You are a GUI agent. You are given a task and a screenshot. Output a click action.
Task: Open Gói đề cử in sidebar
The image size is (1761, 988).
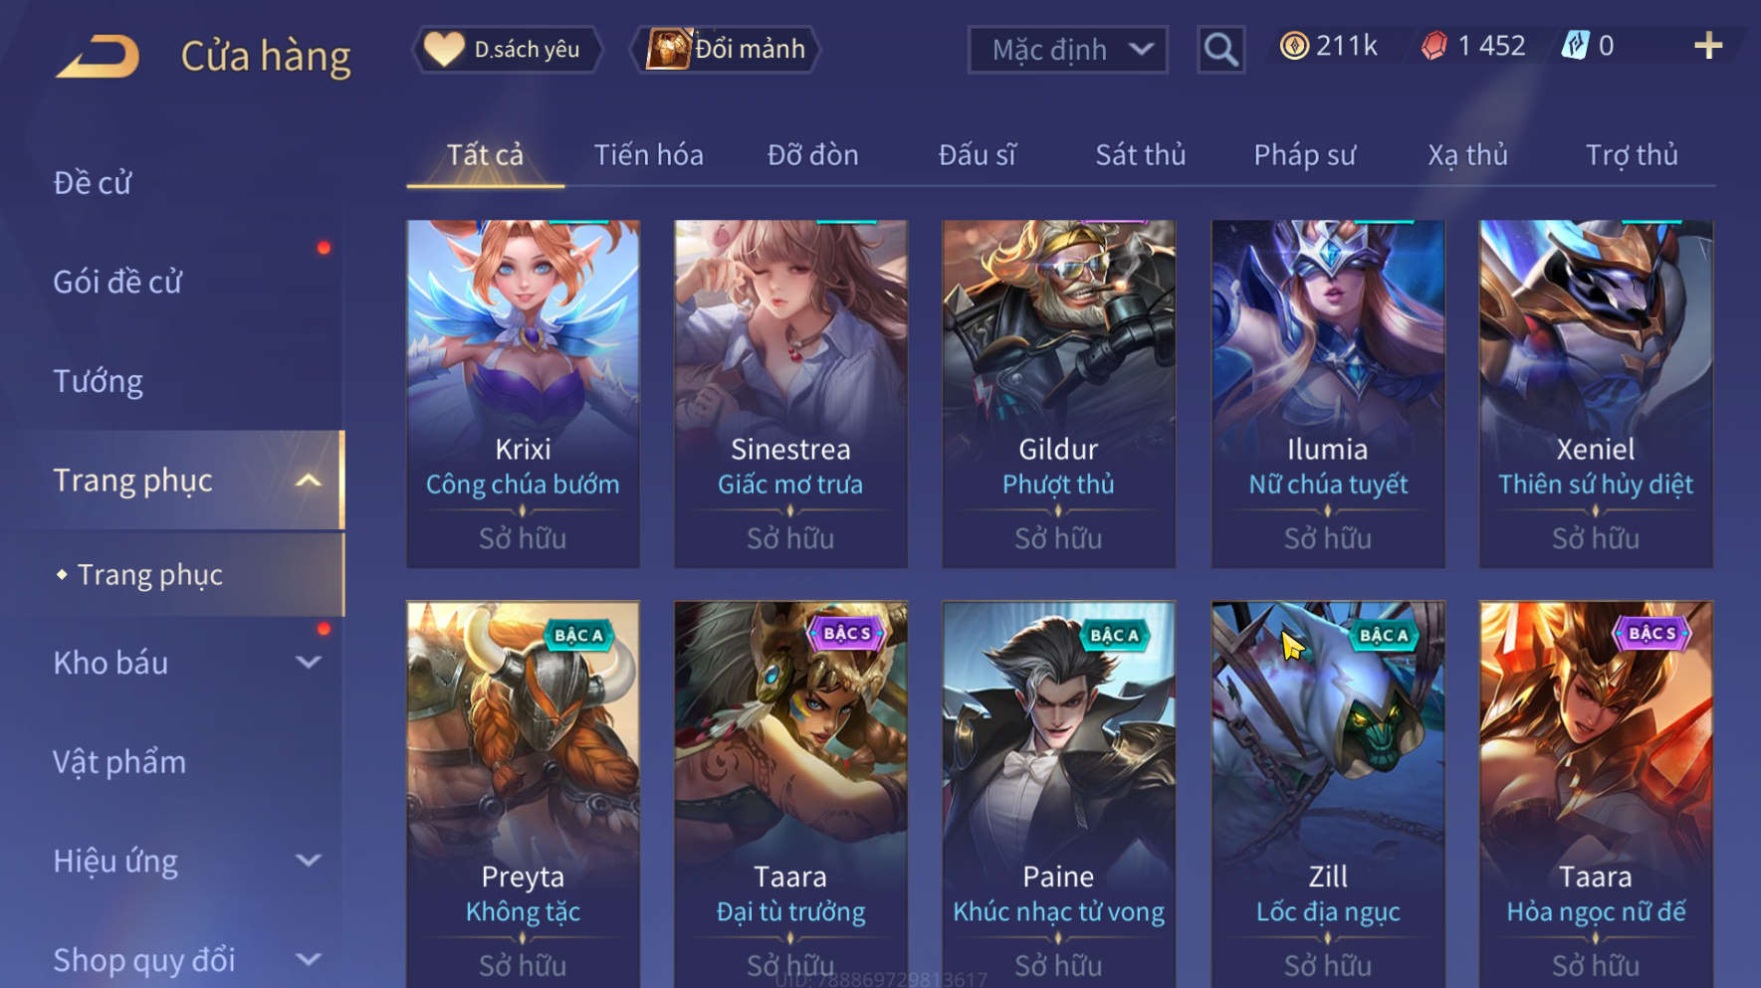(x=117, y=282)
